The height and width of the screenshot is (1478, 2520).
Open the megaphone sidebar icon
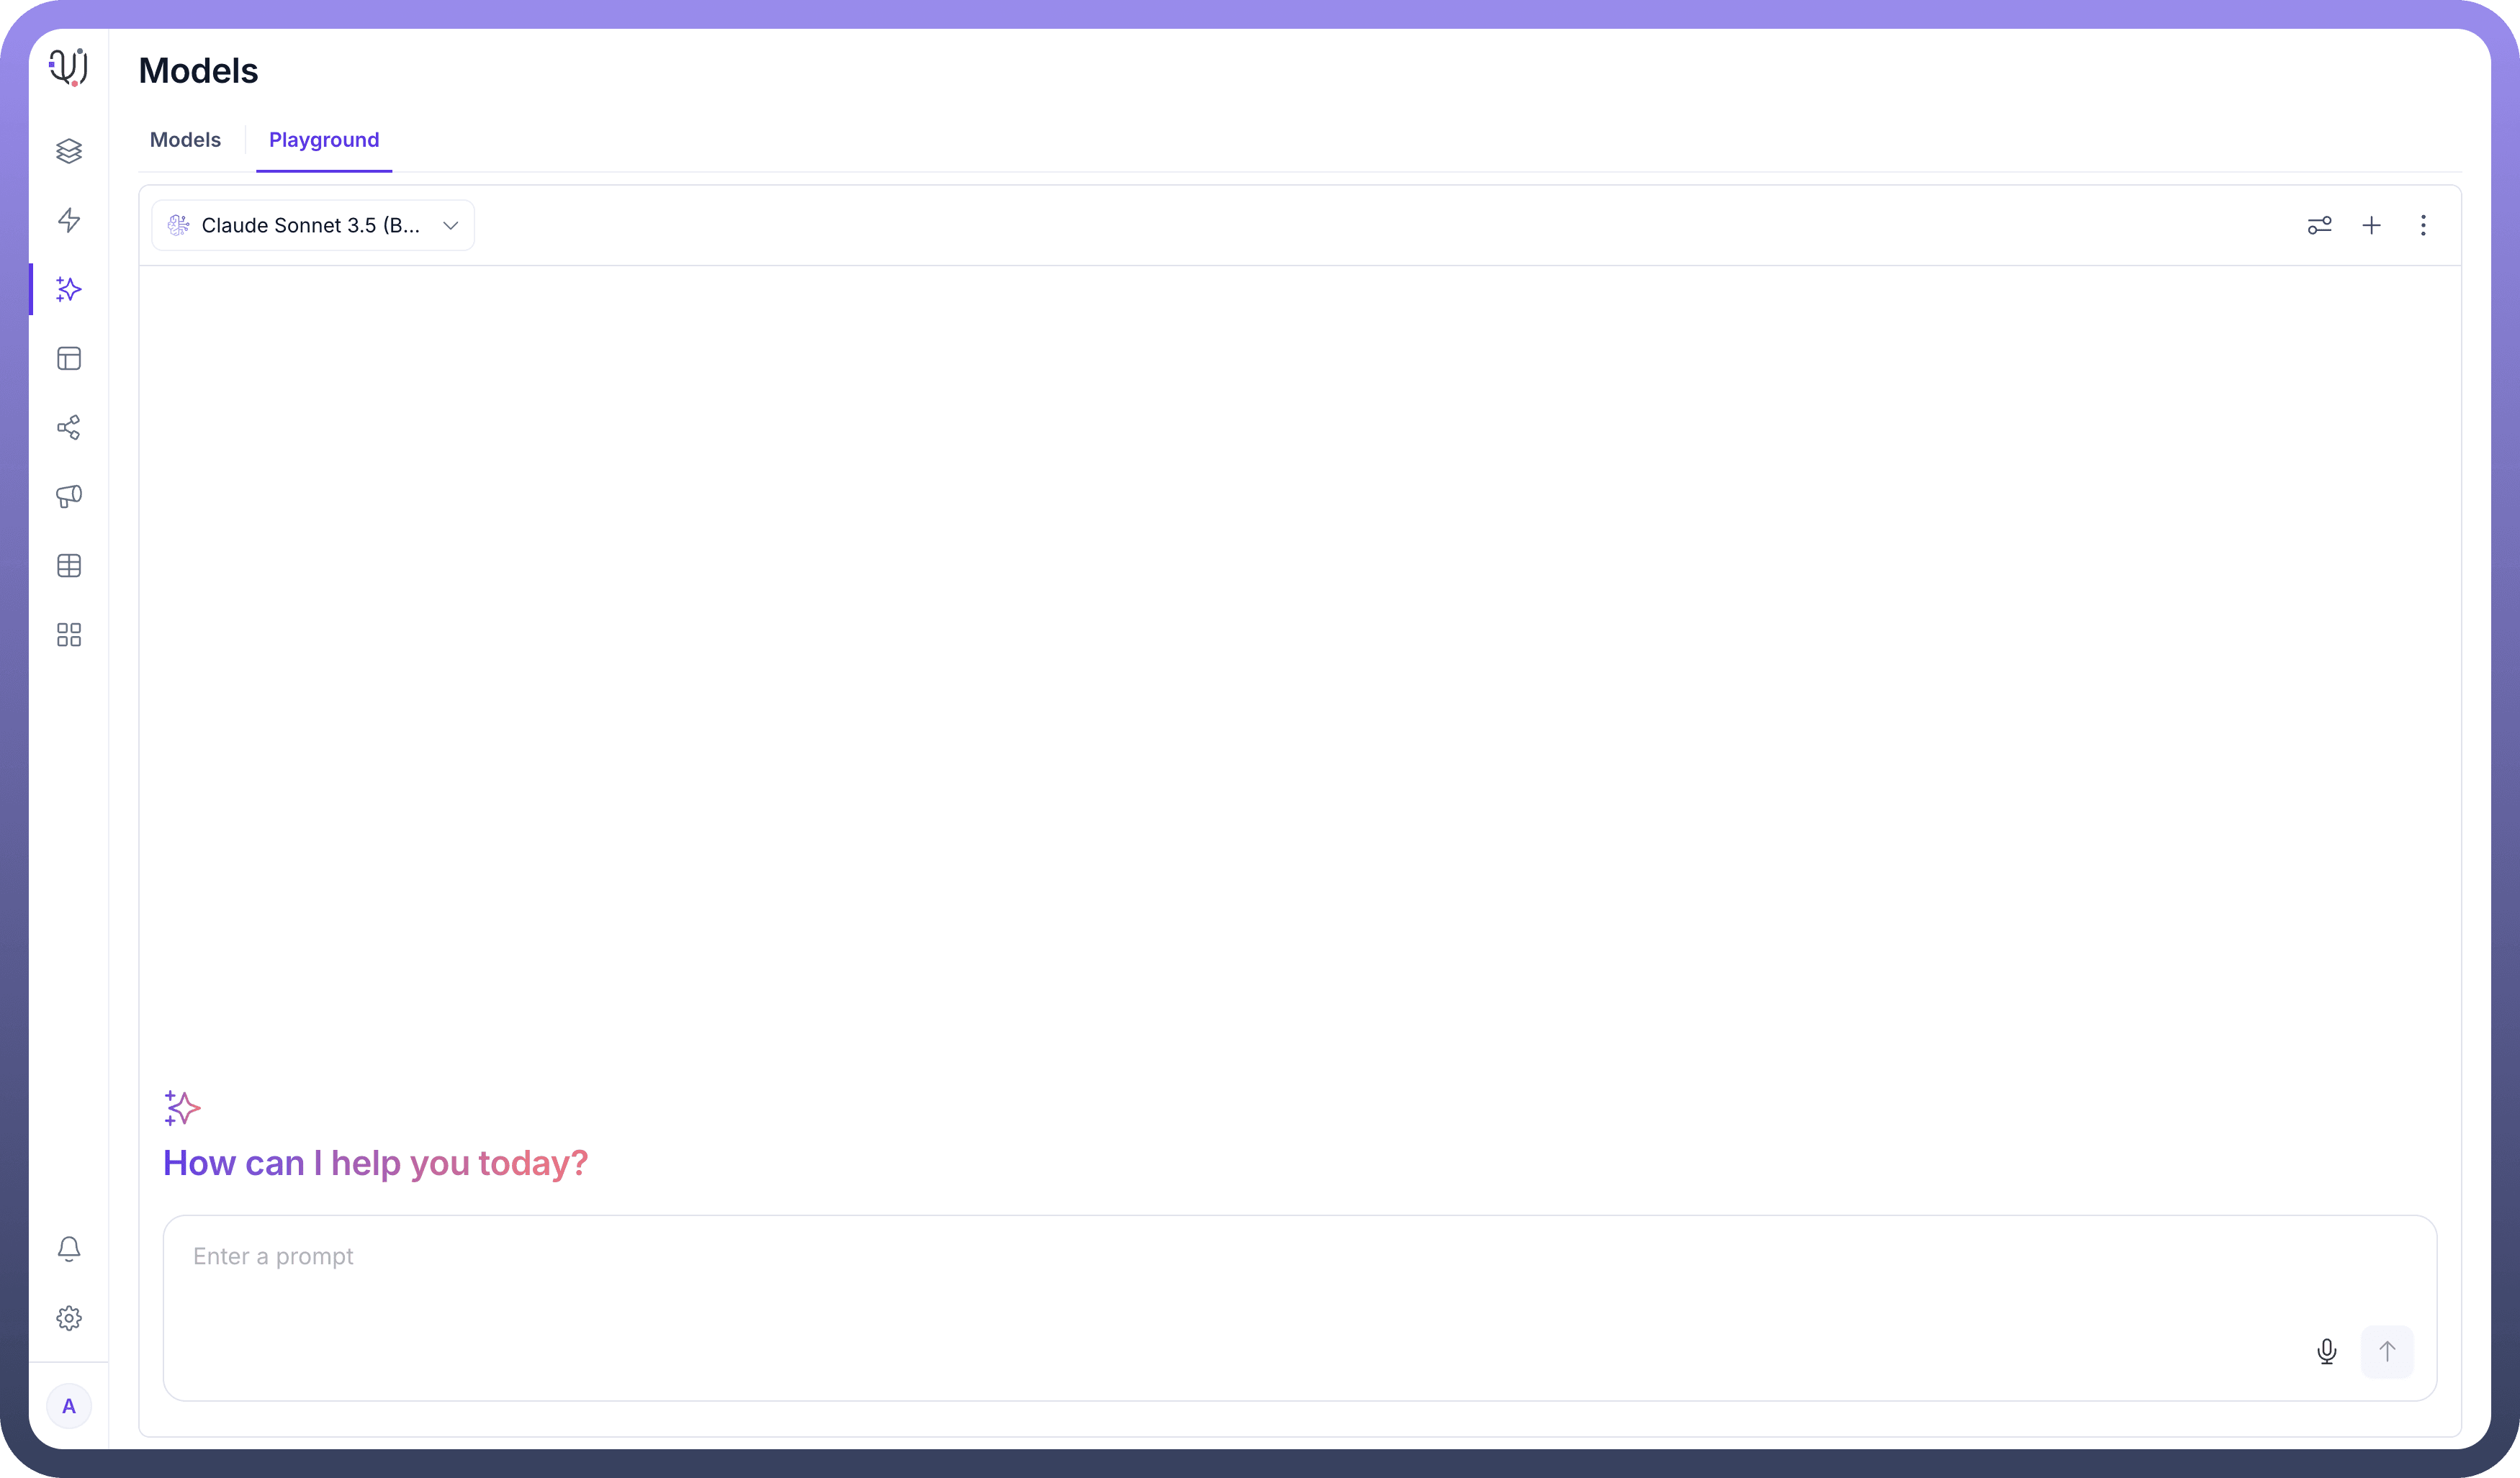click(69, 497)
